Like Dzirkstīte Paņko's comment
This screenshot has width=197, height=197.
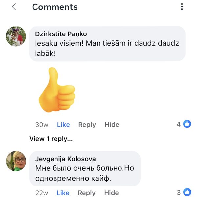point(63,125)
